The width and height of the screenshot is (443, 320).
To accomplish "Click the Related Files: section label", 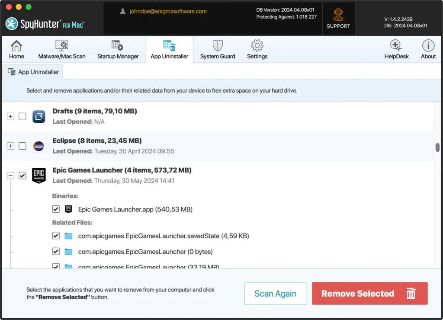I will tap(72, 223).
